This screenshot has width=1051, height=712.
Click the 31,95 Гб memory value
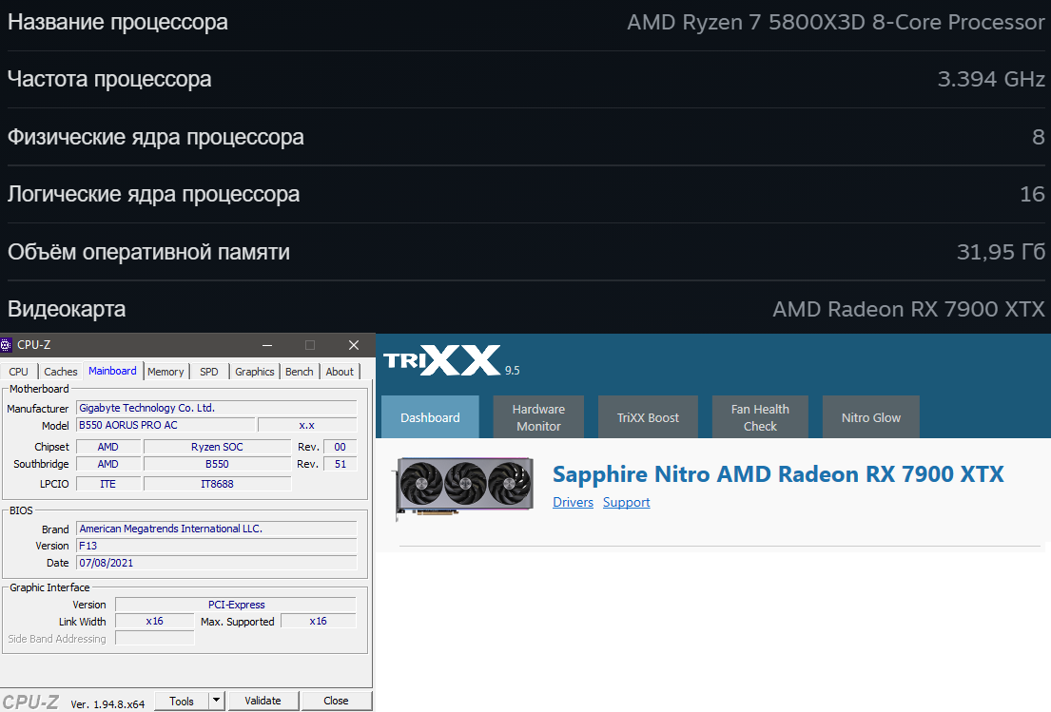click(1001, 252)
